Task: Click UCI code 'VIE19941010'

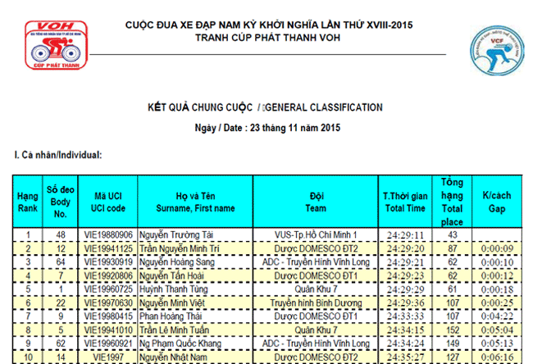Action: point(108,330)
